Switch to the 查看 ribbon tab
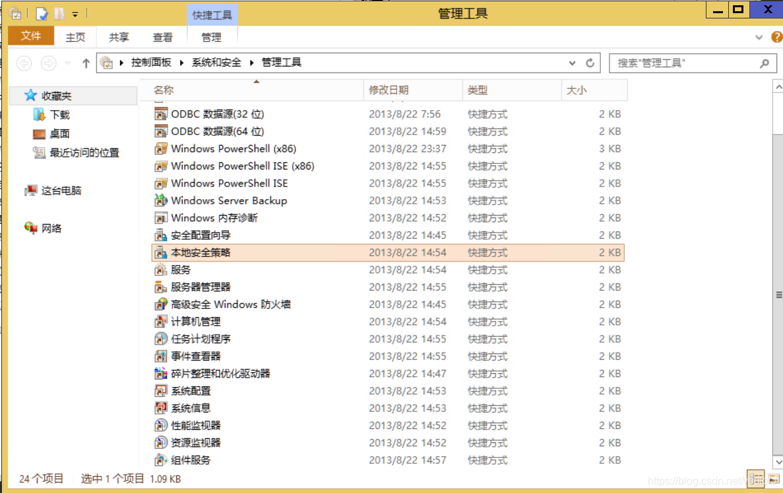783x493 pixels. click(162, 38)
